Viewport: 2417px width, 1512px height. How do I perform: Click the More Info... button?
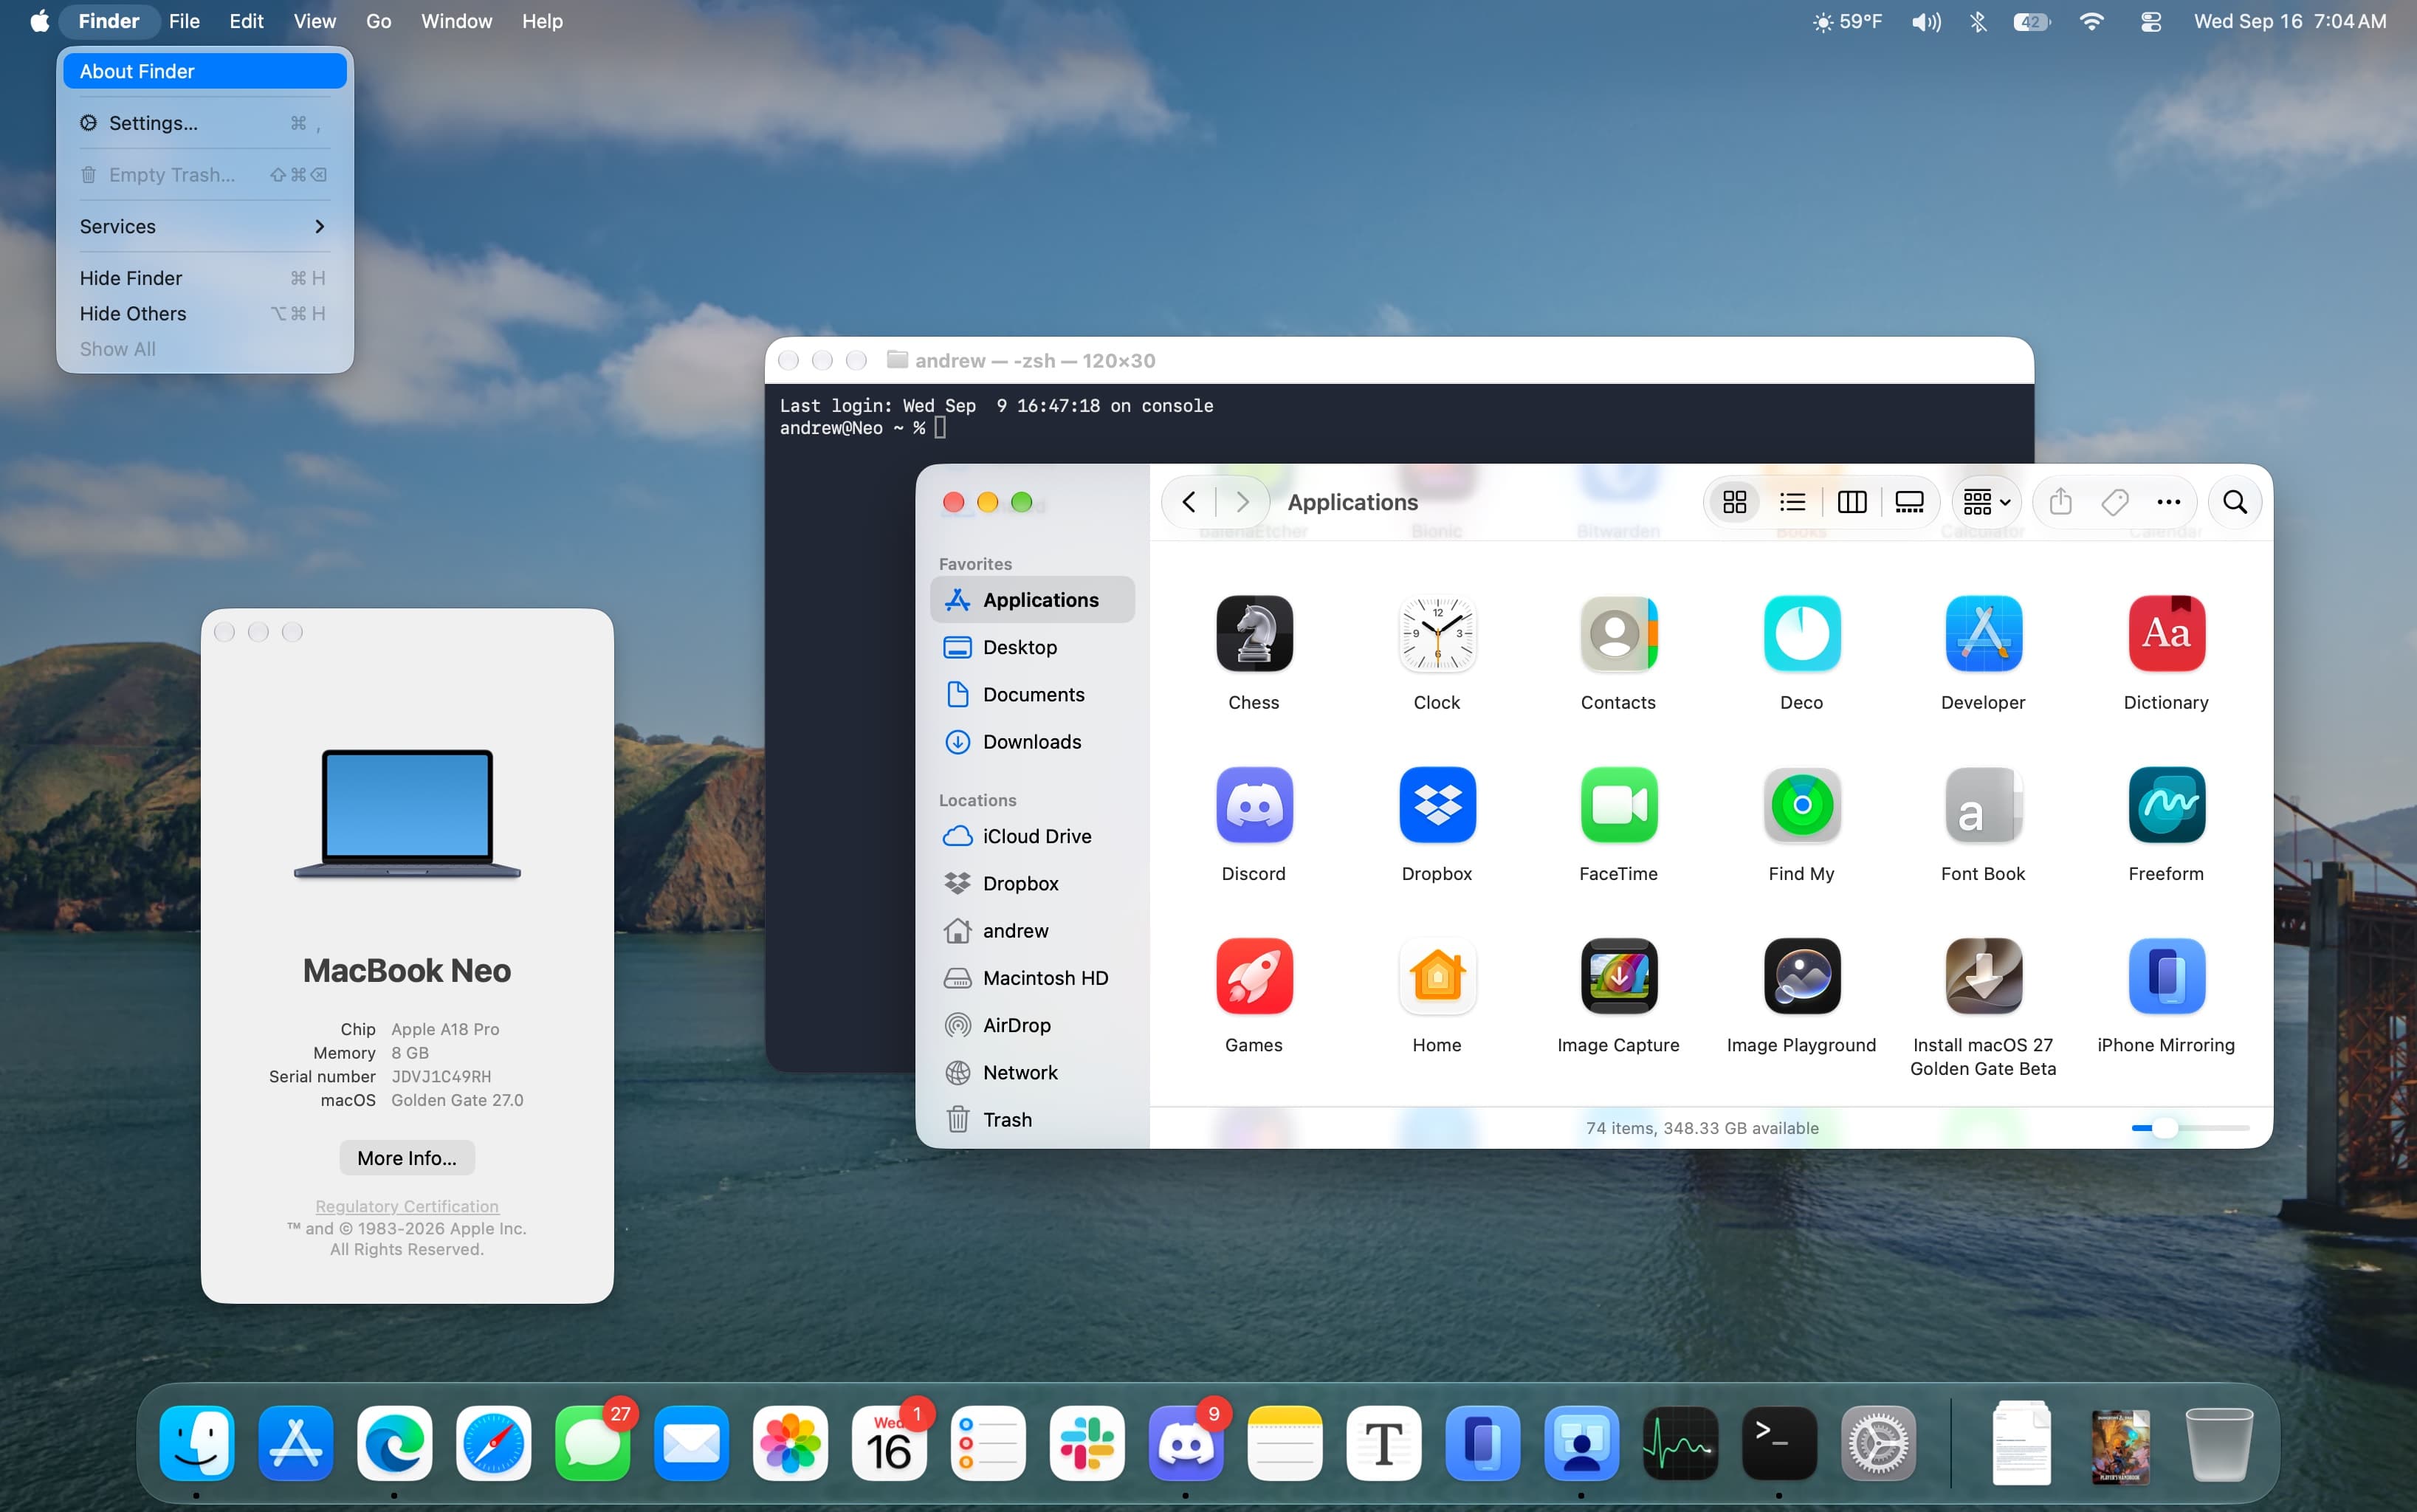[407, 1158]
